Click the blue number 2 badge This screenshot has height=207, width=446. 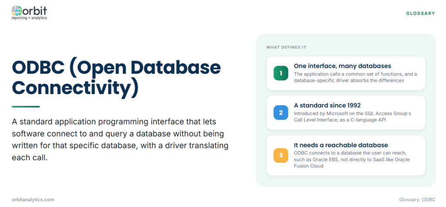[x=281, y=112]
